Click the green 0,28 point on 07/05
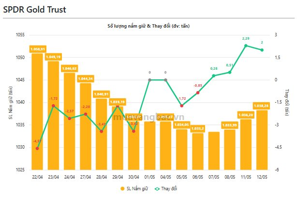 214,76
